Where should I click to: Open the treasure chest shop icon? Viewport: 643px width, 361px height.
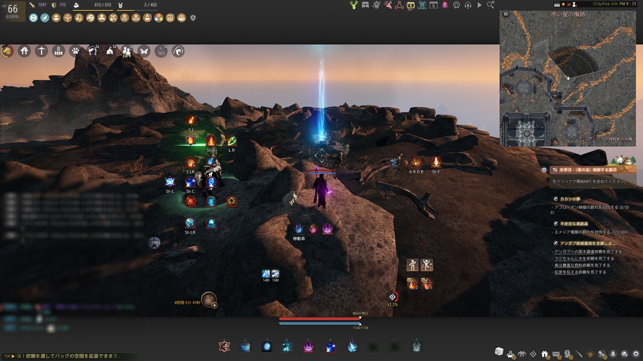point(365,5)
